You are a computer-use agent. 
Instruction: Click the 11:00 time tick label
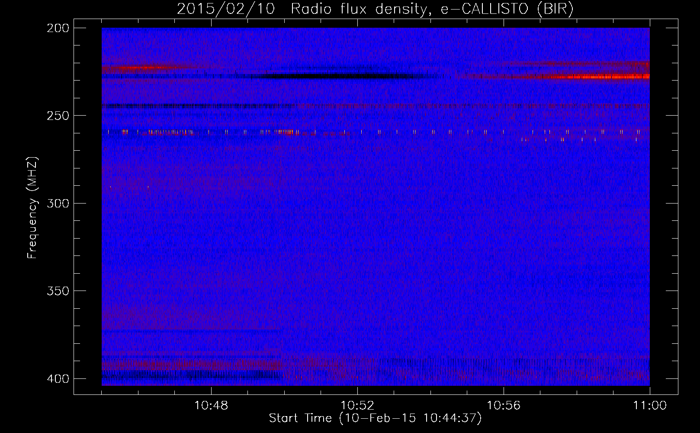pyautogui.click(x=650, y=406)
